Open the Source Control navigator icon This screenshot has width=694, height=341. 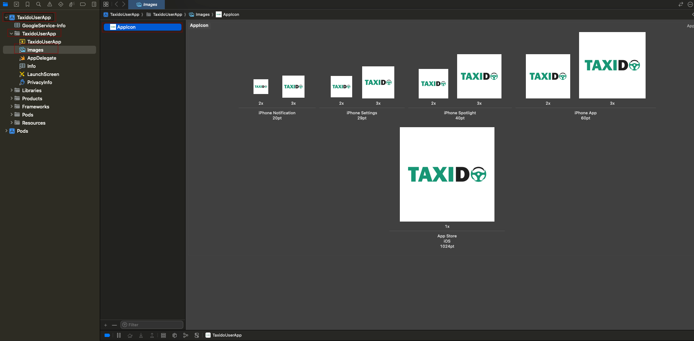16,4
